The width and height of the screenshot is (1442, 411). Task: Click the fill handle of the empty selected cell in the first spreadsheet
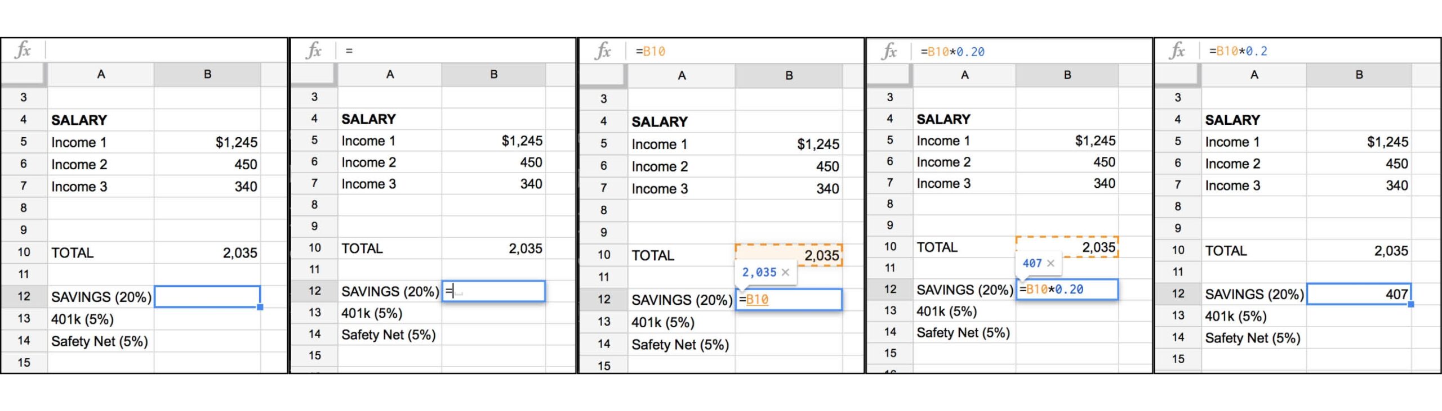pyautogui.click(x=260, y=307)
